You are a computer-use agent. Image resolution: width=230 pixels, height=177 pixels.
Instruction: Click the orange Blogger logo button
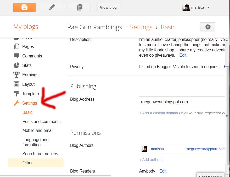coord(24,8)
